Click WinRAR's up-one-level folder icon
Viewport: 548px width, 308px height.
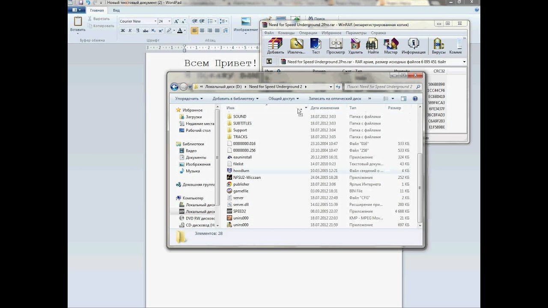[269, 62]
